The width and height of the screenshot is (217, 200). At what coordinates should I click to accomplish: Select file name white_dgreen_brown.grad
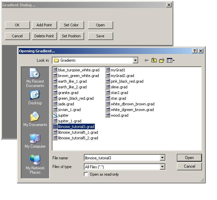point(132,110)
